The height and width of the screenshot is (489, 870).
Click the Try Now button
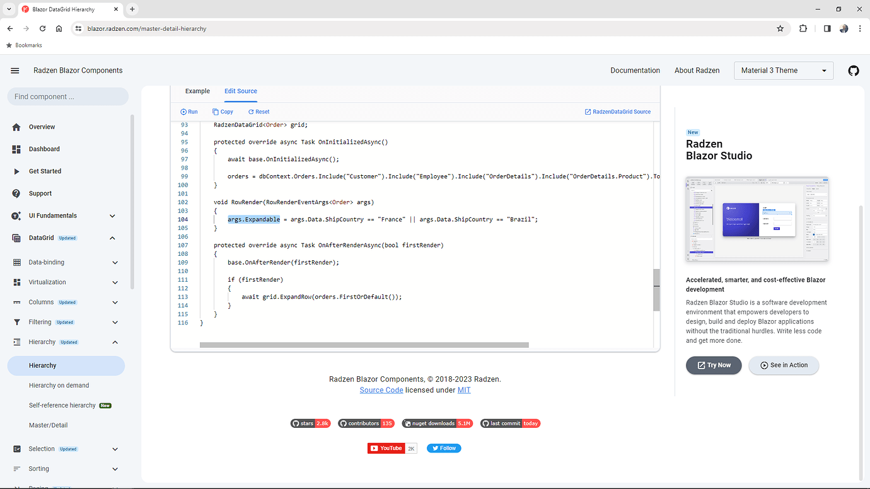(x=714, y=365)
